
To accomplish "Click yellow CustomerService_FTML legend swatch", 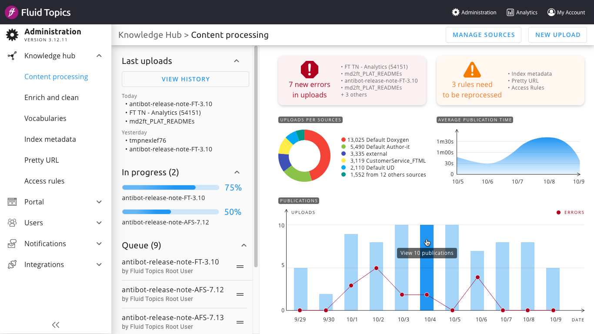I will pos(344,161).
